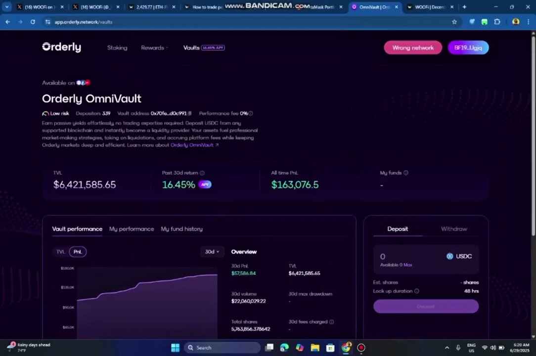Screen dimensions: 536x356
Task: Select My fund history tab
Action: tap(181, 229)
